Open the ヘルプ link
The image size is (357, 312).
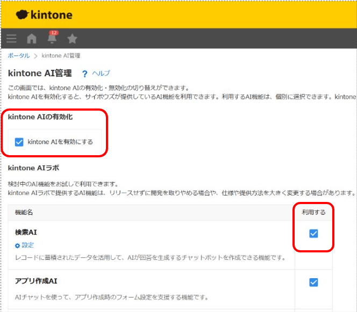[101, 73]
